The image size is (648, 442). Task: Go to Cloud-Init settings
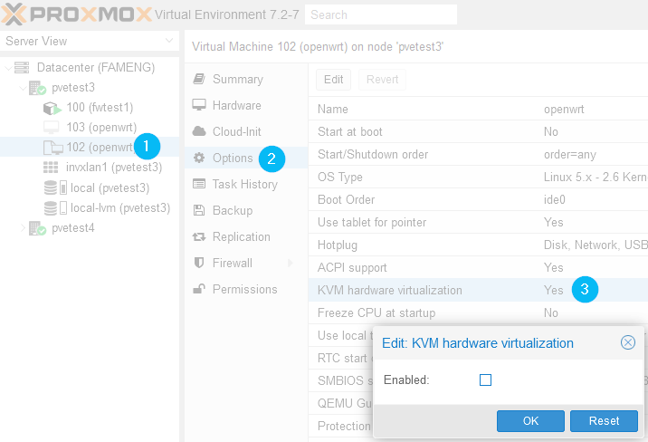pos(246,131)
